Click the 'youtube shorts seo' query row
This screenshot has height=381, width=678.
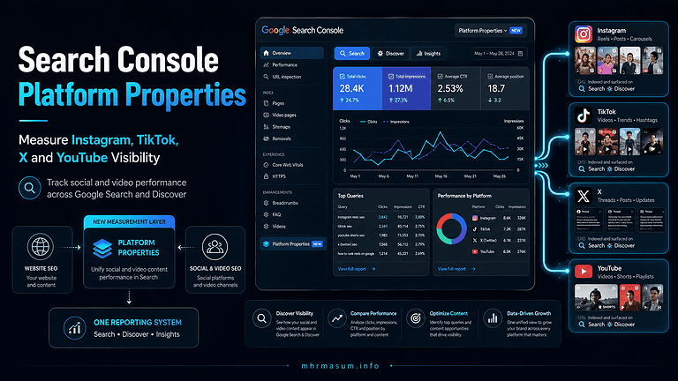click(381, 235)
